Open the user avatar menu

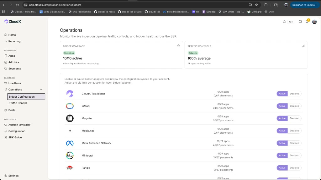[x=314, y=22]
